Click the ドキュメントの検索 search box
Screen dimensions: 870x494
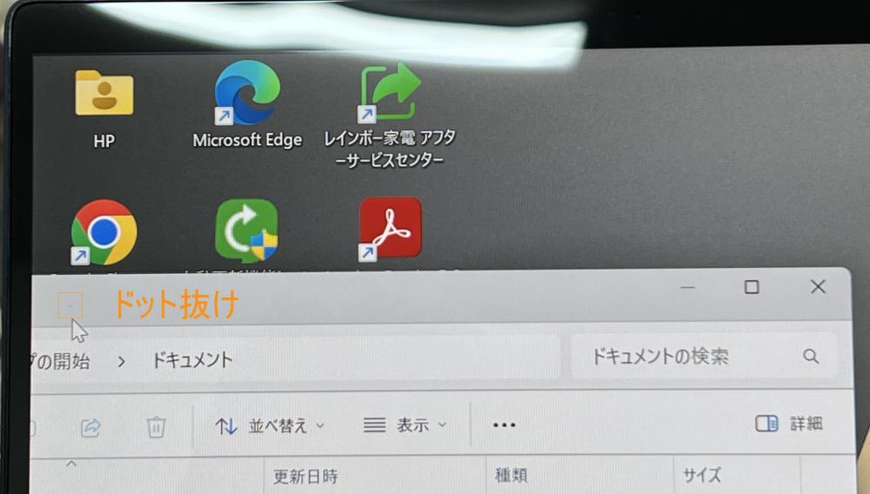tap(704, 357)
